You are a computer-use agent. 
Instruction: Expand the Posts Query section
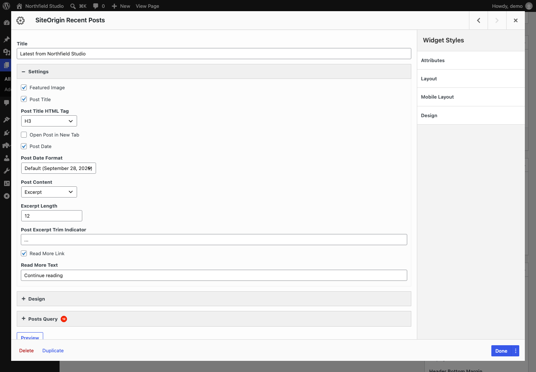214,319
